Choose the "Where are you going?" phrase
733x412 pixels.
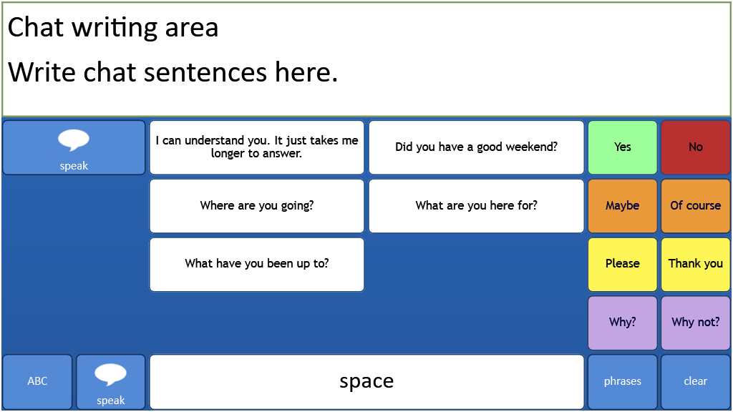[x=257, y=206]
